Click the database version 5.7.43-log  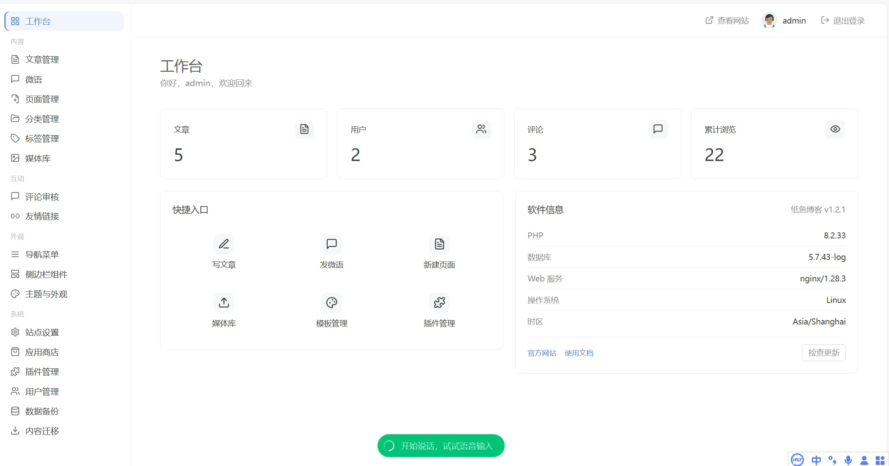(827, 257)
